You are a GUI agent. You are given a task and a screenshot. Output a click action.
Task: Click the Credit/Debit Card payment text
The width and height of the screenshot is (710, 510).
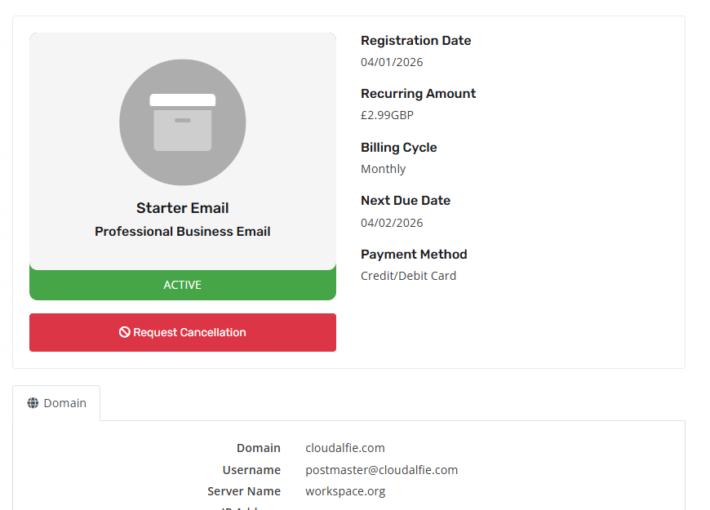click(x=408, y=276)
